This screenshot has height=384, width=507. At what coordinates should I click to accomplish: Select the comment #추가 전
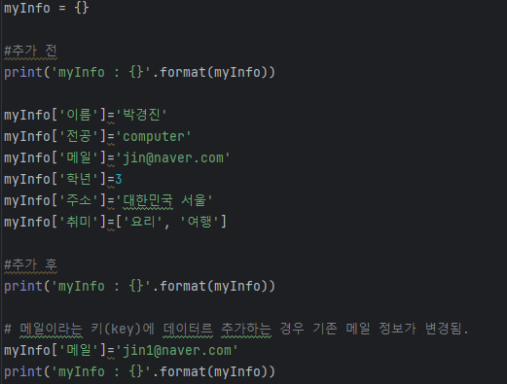(30, 51)
